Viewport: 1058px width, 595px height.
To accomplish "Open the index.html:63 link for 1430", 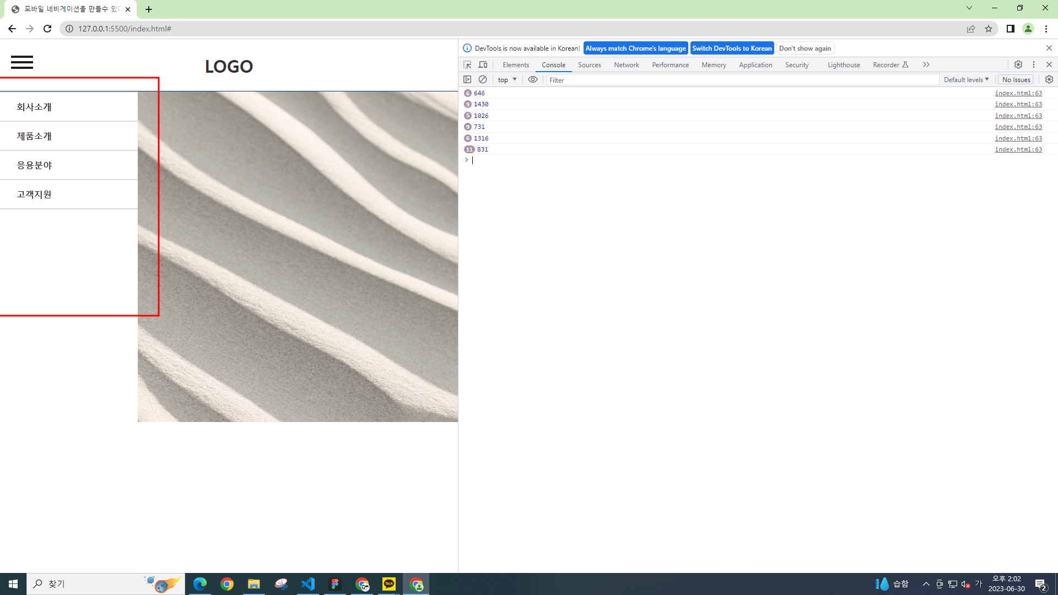I will point(1018,104).
